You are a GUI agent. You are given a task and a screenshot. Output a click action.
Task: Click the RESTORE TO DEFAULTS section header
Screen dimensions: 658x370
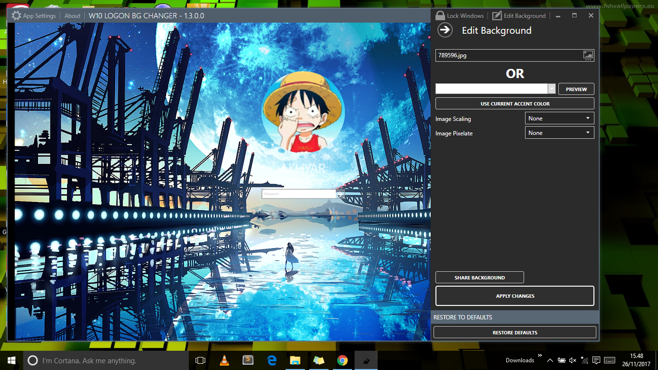515,317
